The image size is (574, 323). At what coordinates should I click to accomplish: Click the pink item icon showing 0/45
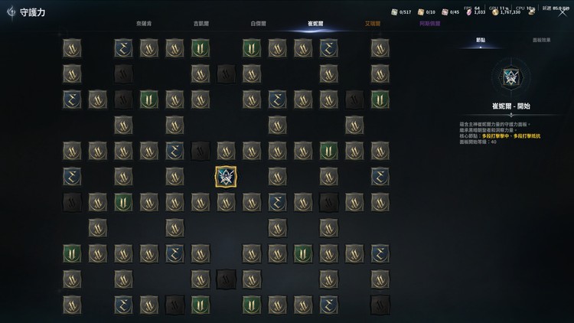(x=445, y=12)
